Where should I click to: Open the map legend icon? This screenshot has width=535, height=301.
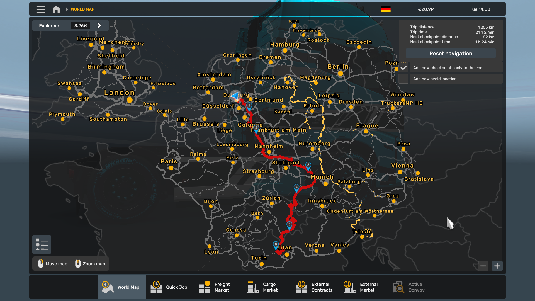coord(42,244)
